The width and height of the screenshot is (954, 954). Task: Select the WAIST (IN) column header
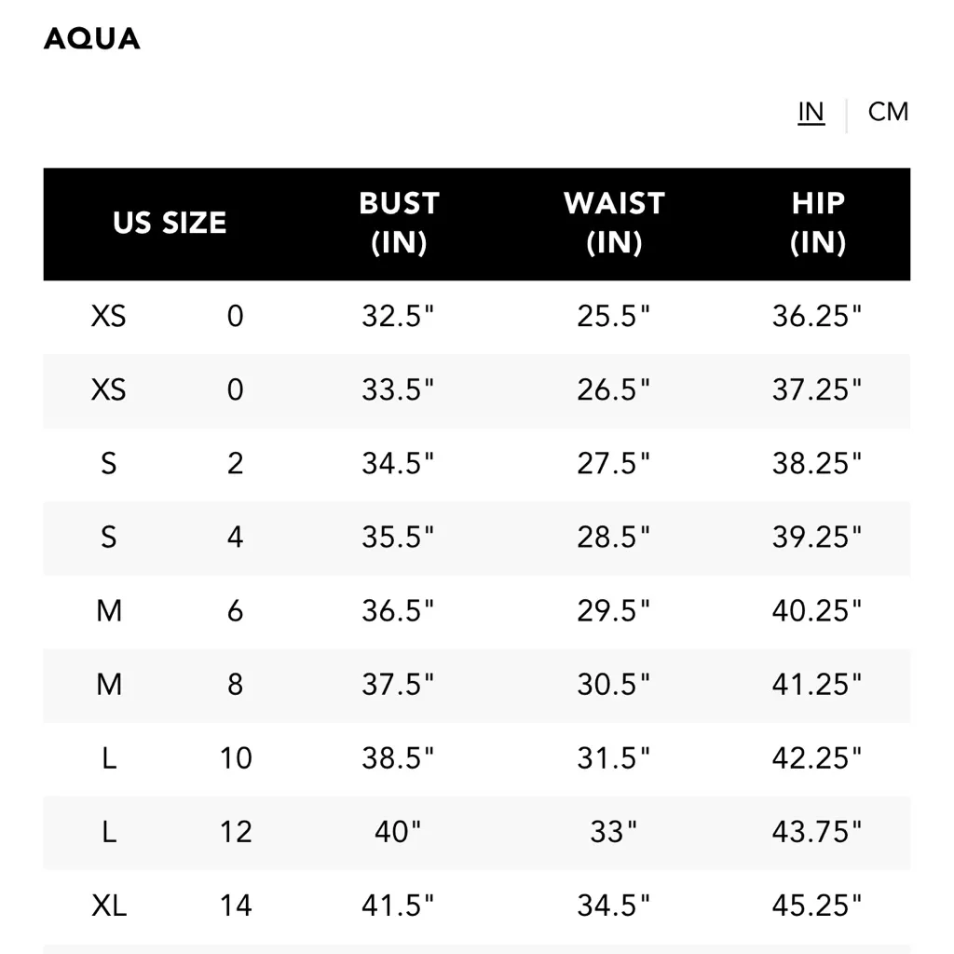614,224
